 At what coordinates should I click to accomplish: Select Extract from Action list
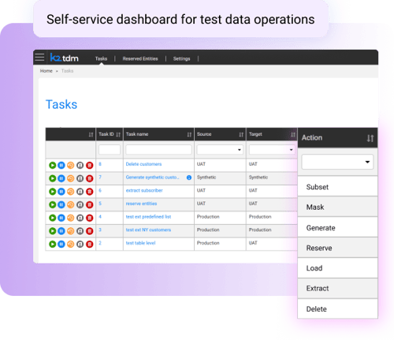pos(337,288)
